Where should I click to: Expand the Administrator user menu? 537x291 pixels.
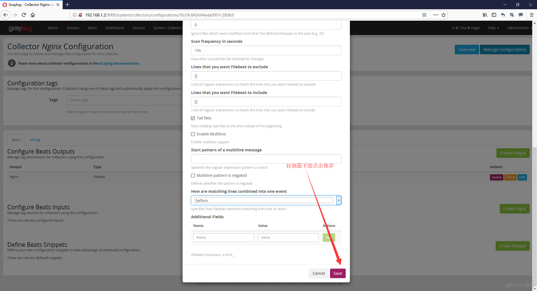coord(519,28)
